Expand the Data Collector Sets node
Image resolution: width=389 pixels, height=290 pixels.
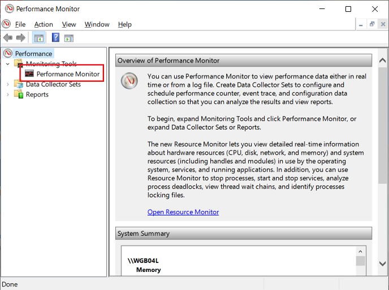8,84
